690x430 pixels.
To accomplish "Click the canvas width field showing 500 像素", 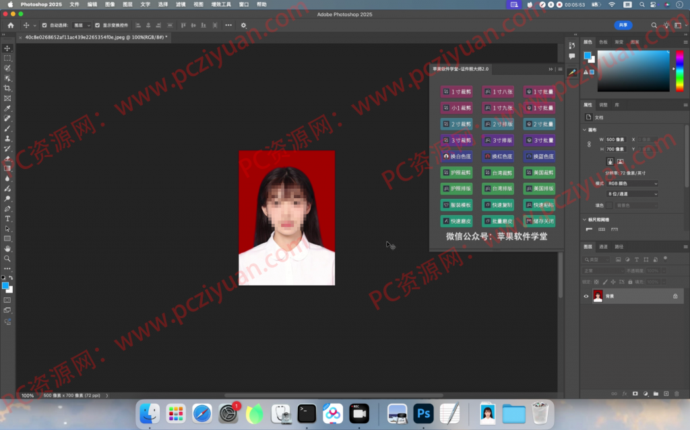I will (x=615, y=140).
